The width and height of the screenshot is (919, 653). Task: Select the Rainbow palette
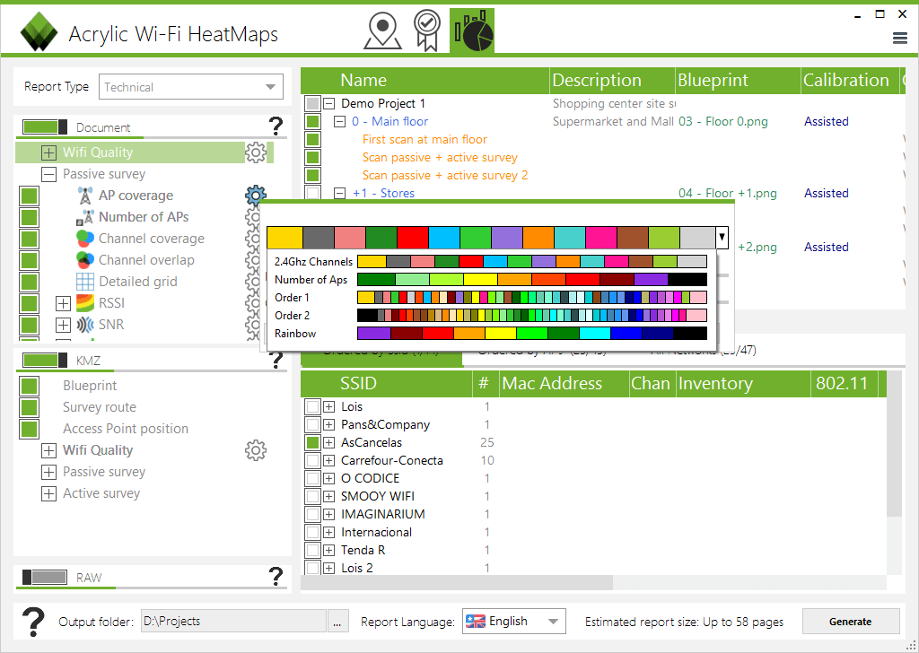[x=491, y=334]
